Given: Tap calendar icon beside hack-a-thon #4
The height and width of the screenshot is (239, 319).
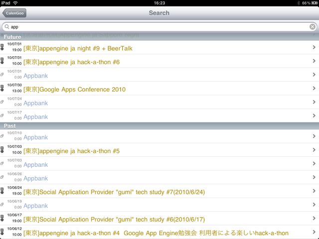Looking at the screenshot, I should [x=2, y=232].
